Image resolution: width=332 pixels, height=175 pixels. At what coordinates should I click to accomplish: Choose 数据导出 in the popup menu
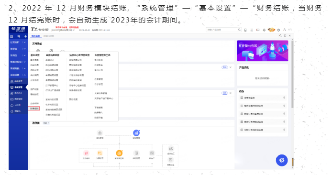tap(99, 118)
